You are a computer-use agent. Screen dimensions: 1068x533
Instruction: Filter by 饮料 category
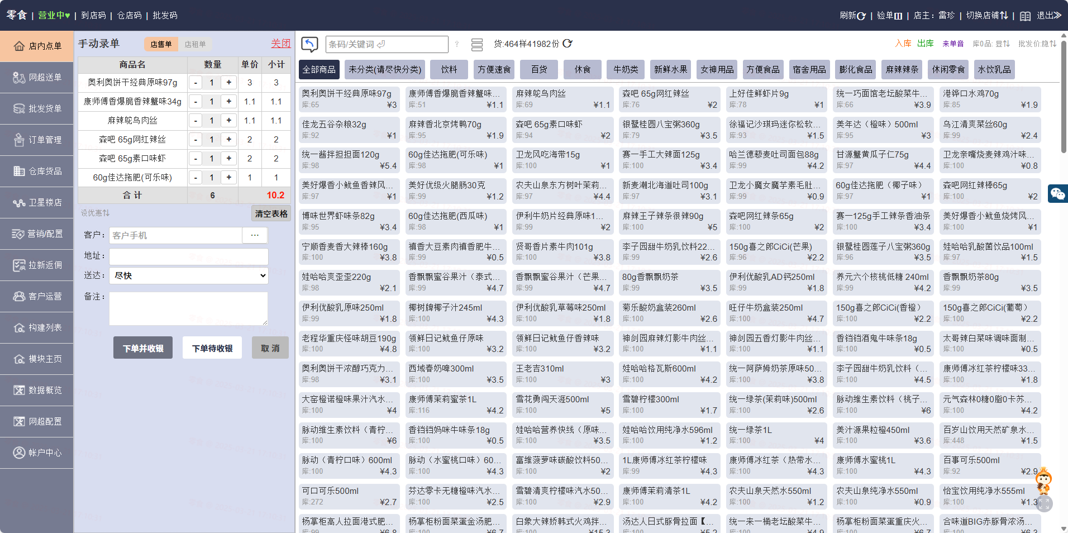tap(449, 69)
